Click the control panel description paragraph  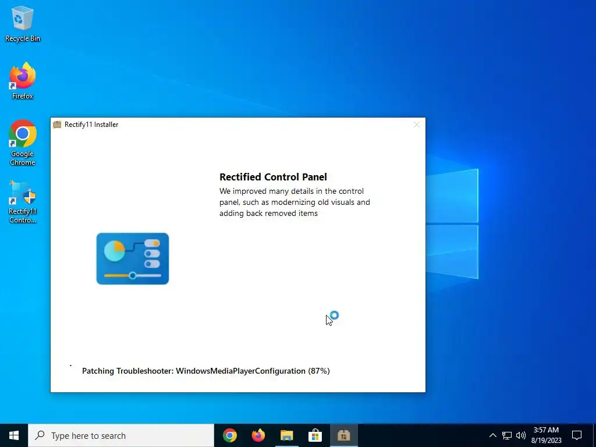coord(295,202)
